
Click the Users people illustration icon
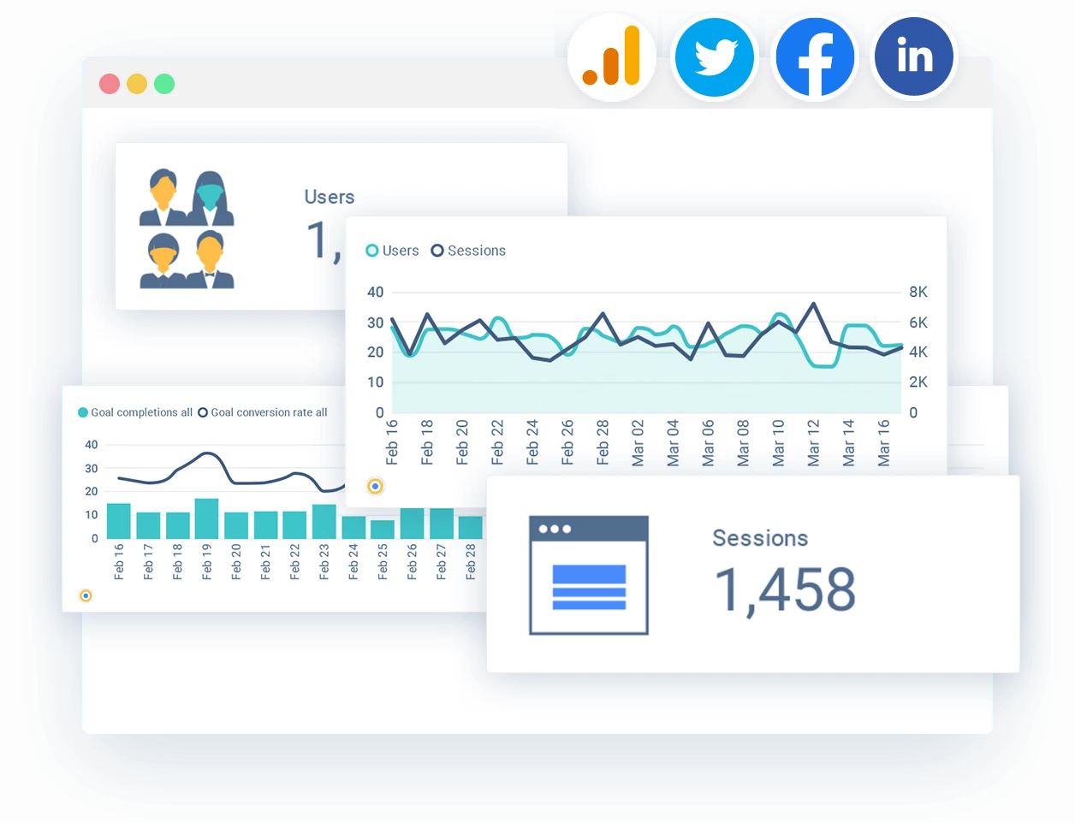(x=187, y=229)
